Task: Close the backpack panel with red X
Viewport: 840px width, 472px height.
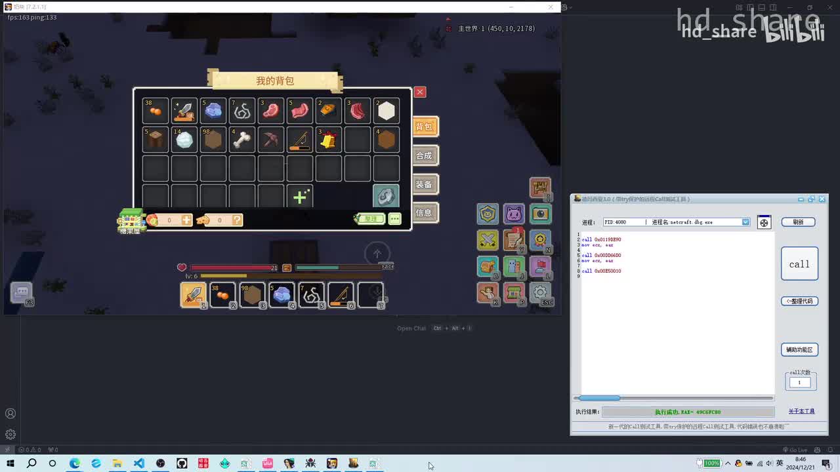Action: [x=420, y=92]
